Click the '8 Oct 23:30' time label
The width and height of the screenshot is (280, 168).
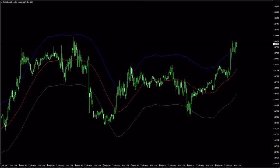(x=209, y=166)
